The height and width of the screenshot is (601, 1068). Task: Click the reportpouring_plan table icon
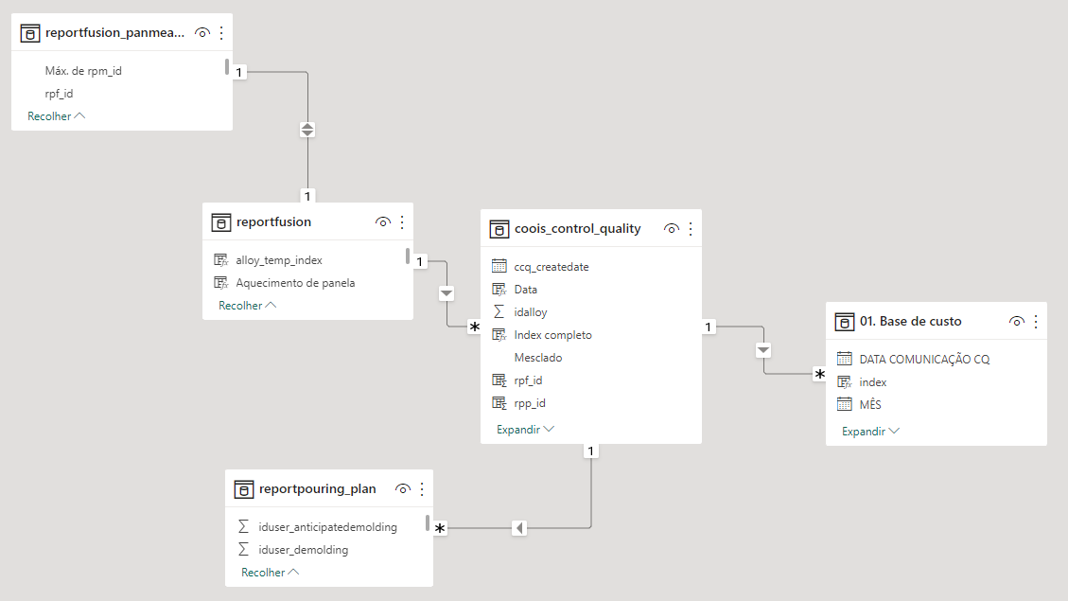(244, 489)
